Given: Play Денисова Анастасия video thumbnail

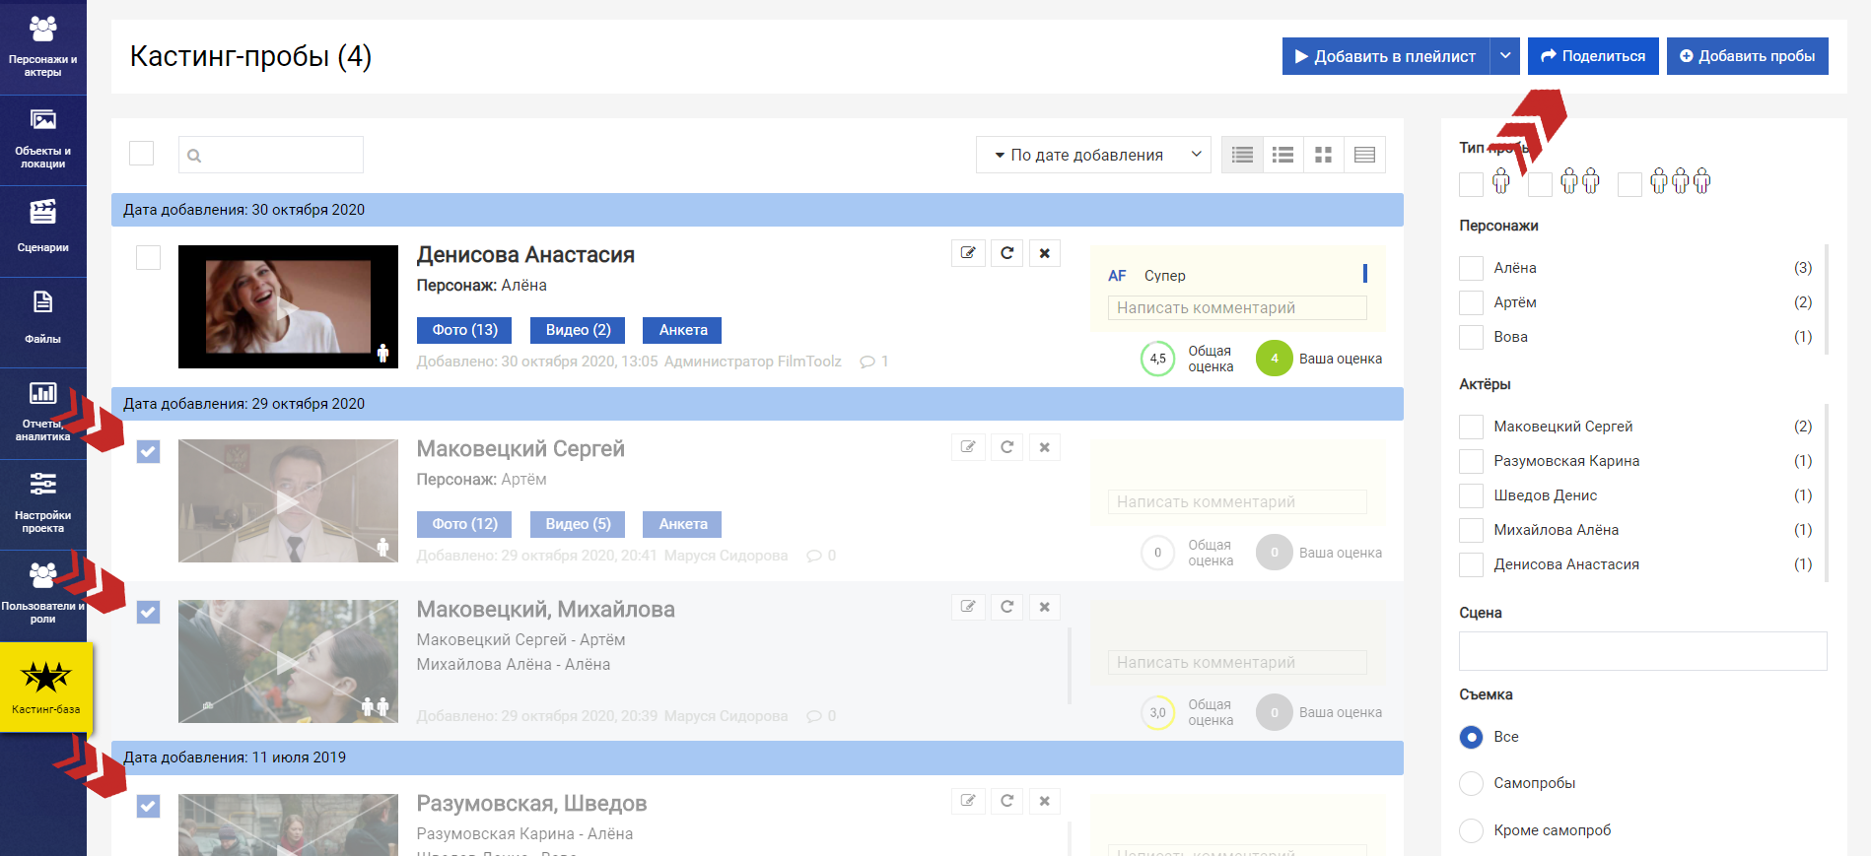Looking at the screenshot, I should pyautogui.click(x=288, y=306).
